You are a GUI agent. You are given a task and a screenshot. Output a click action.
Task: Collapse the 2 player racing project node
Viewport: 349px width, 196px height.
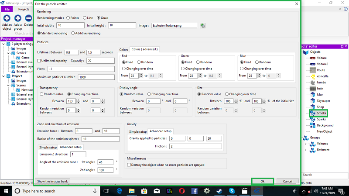pyautogui.click(x=3, y=44)
